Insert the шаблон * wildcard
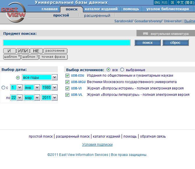The height and width of the screenshot is (169, 195). point(12,57)
